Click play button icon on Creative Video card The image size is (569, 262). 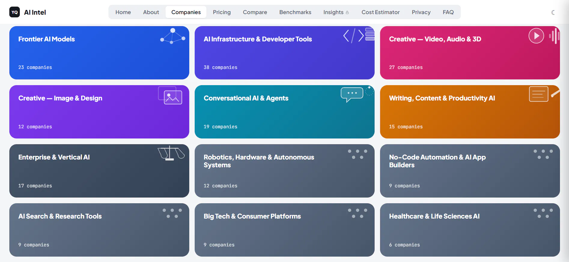coord(536,36)
